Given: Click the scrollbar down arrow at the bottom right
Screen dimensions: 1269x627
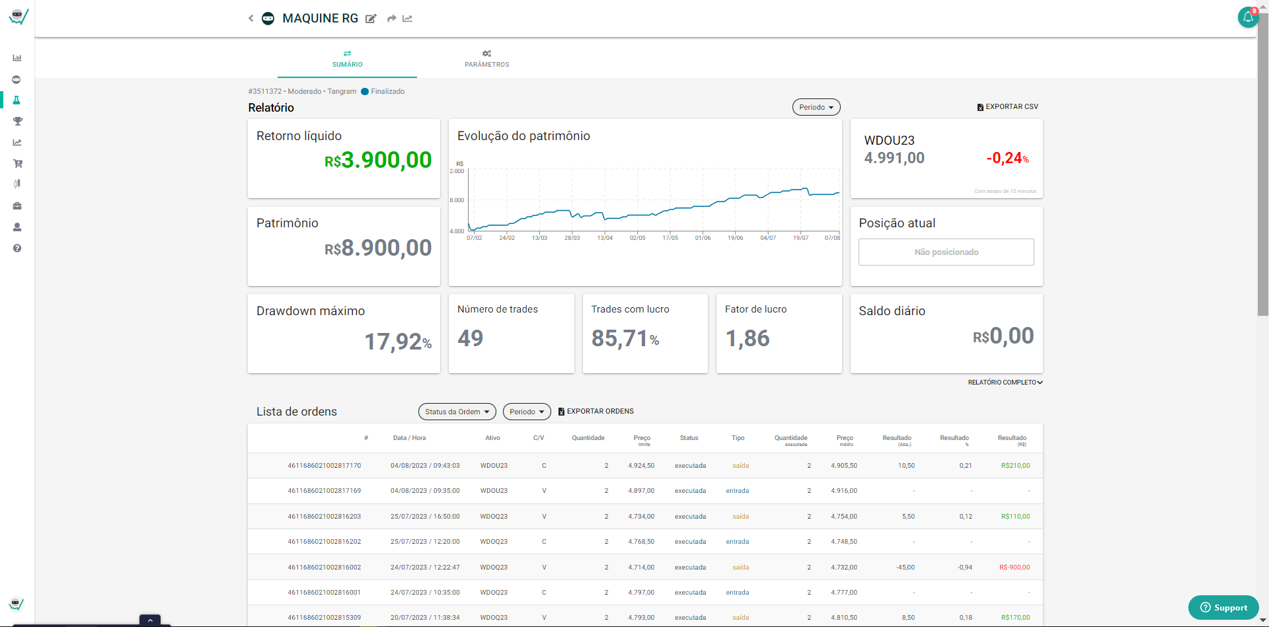Looking at the screenshot, I should tap(1263, 621).
